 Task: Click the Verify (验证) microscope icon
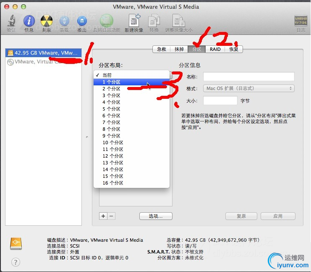pos(11,21)
